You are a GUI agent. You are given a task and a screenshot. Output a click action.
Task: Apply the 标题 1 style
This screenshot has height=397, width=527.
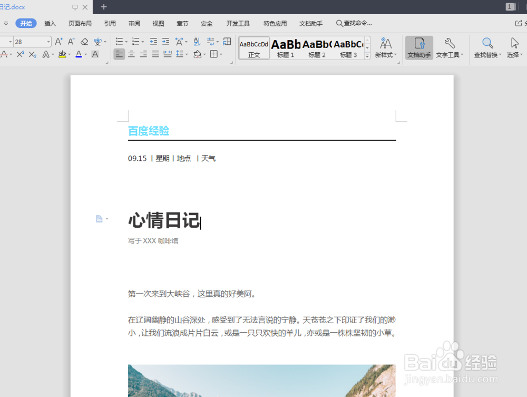coord(285,47)
